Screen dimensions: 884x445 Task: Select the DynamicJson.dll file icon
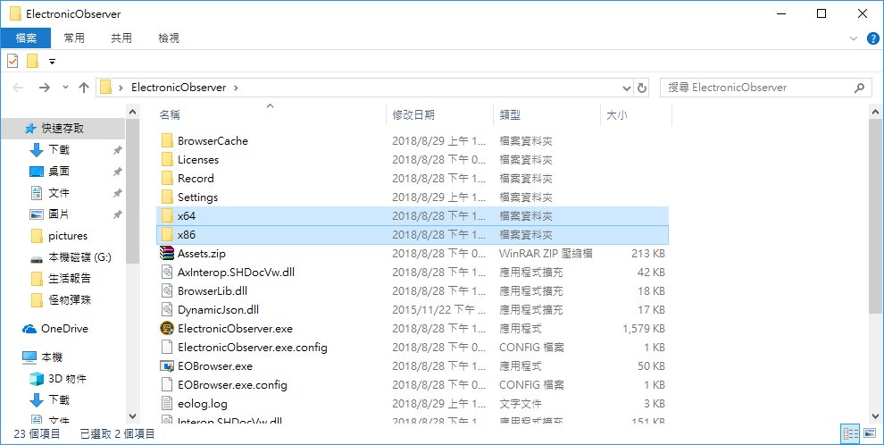click(167, 310)
